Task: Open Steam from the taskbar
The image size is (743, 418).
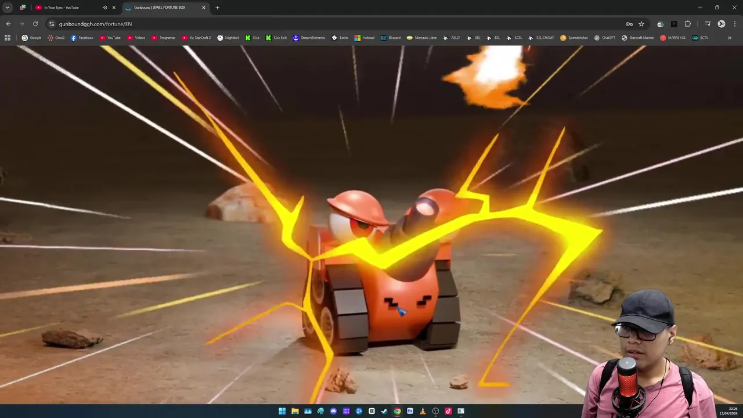Action: (384, 411)
